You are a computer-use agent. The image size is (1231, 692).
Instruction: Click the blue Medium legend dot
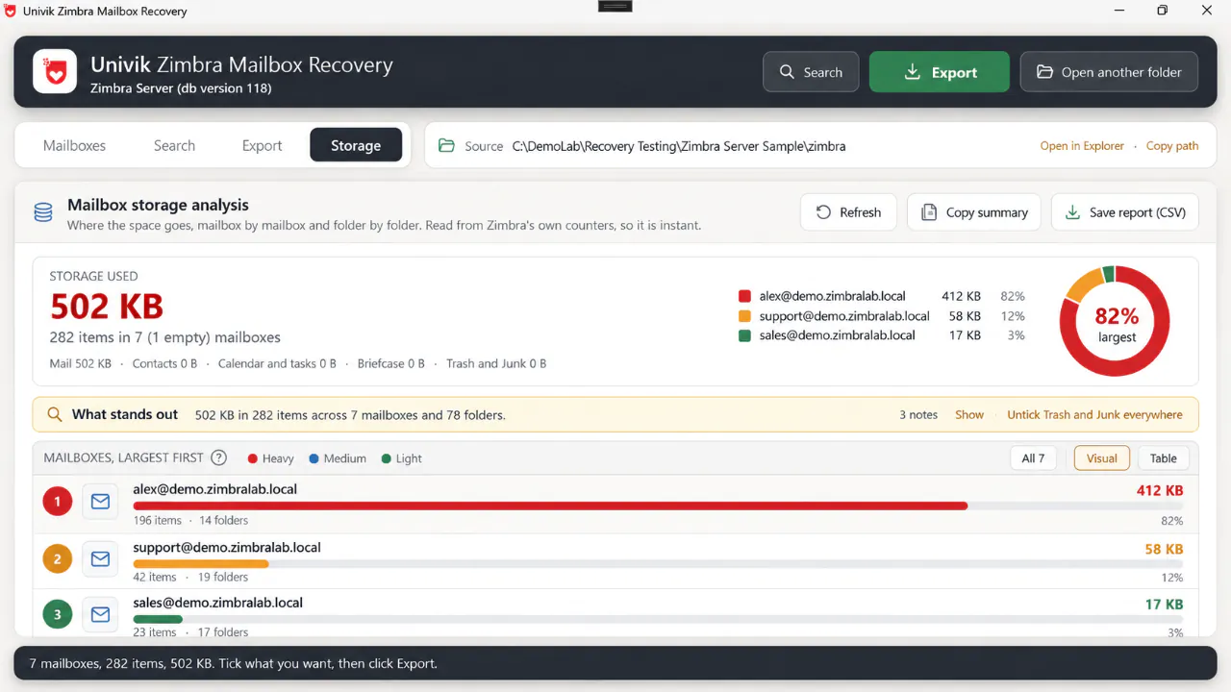tap(314, 458)
